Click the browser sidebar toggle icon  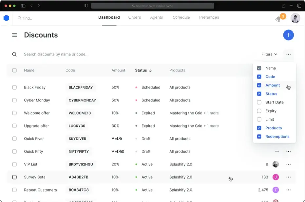pos(23,6)
